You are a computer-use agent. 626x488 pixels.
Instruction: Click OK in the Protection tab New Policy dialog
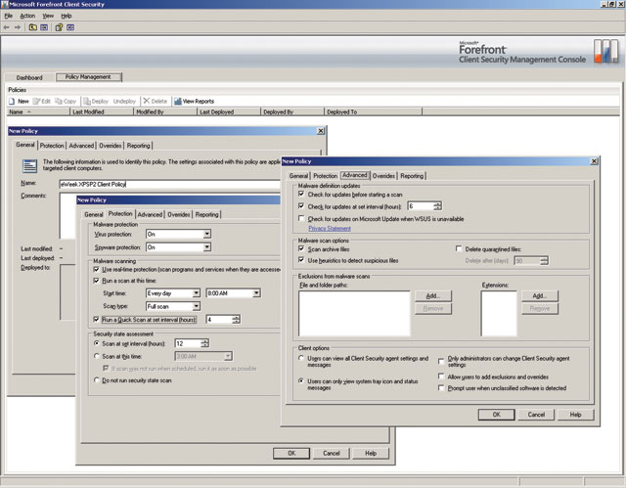(291, 454)
